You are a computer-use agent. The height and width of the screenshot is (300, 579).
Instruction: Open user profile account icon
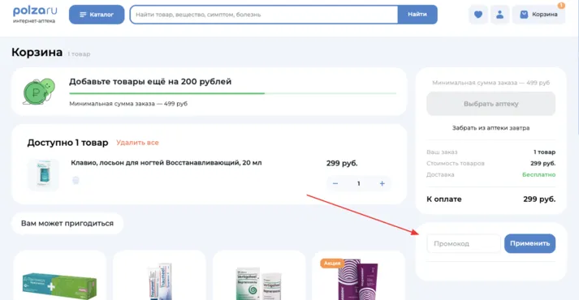click(x=499, y=15)
